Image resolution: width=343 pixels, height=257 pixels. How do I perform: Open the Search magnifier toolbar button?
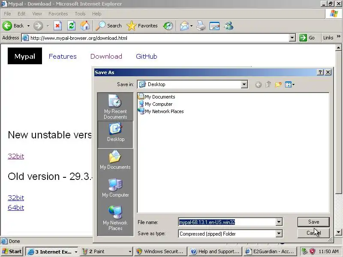[x=109, y=26]
